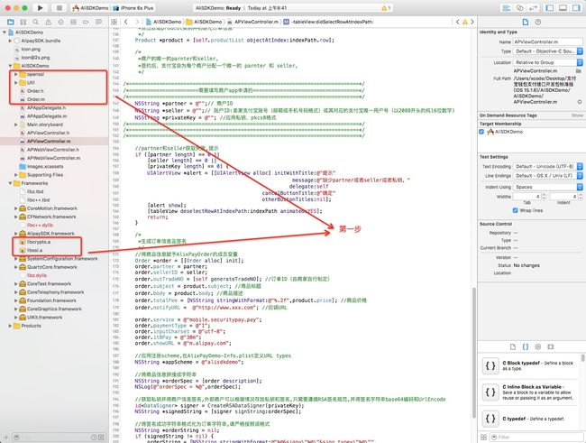Toggle the utilities pane visibility
This screenshot has height=443, width=586.
pyautogui.click(x=576, y=8)
